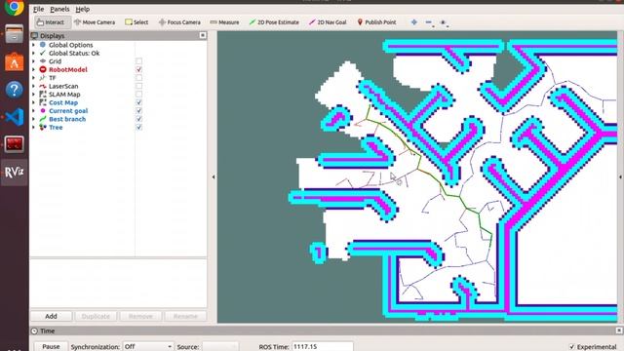Click the Remove button
This screenshot has width=624, height=351.
[140, 316]
